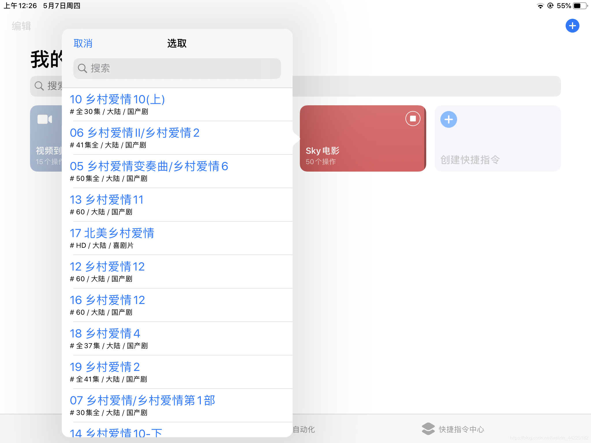Focus the 搜索 field in 选取 popup

177,69
